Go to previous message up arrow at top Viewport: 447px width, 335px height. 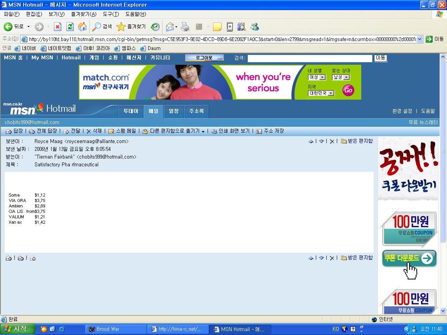point(311,141)
